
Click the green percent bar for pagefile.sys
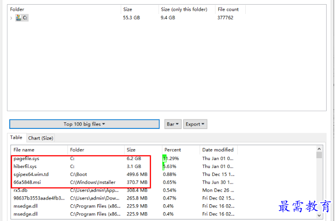164,159
